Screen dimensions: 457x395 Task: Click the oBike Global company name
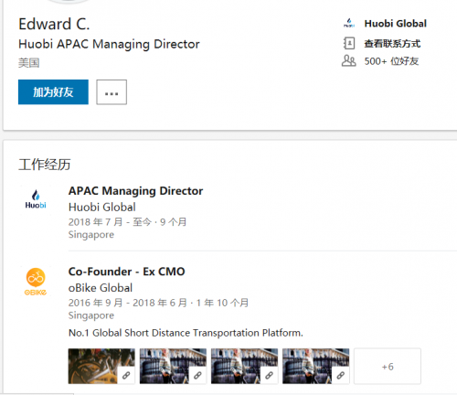click(101, 288)
